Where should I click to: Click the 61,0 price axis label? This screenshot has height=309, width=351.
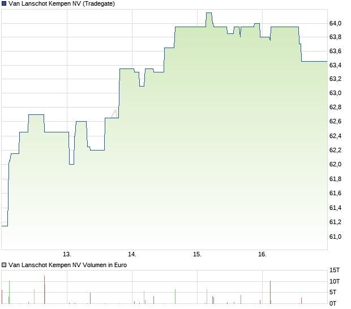coord(335,237)
